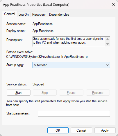
Task: Open the Log On tab
Action: 24,15
